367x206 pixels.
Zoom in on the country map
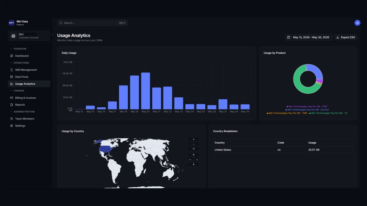coord(194,139)
